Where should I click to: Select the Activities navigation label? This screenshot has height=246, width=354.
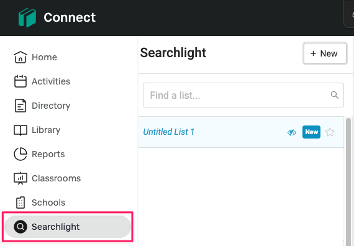[51, 81]
